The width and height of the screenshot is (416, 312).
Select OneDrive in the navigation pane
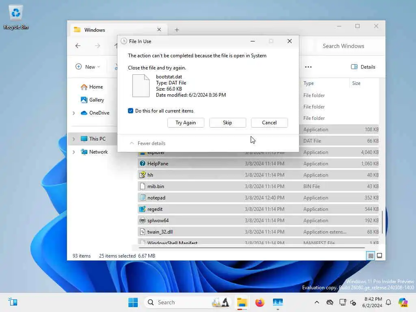pos(95,113)
